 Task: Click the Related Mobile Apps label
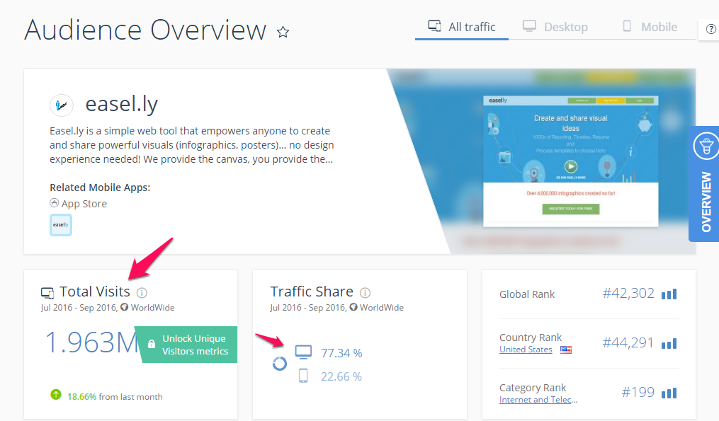pyautogui.click(x=100, y=188)
